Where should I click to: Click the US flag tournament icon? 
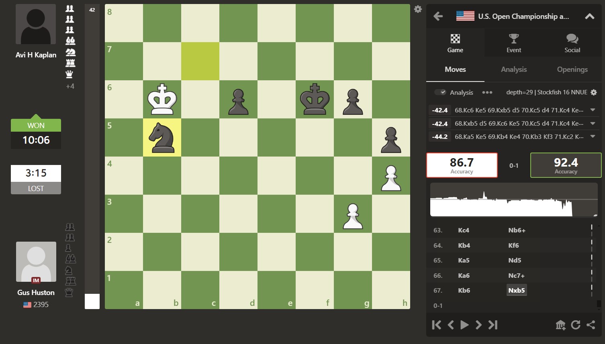point(465,16)
